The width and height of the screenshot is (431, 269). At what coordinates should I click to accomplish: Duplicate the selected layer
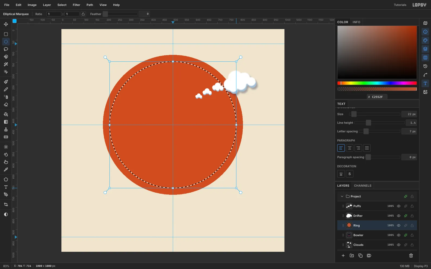click(360, 256)
